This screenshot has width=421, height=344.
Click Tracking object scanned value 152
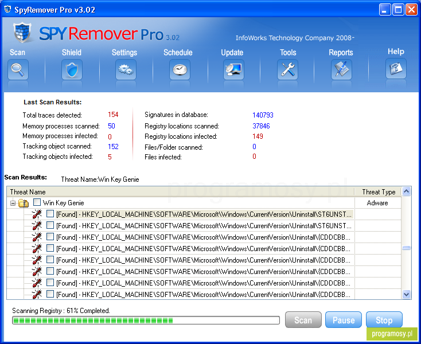(x=113, y=147)
